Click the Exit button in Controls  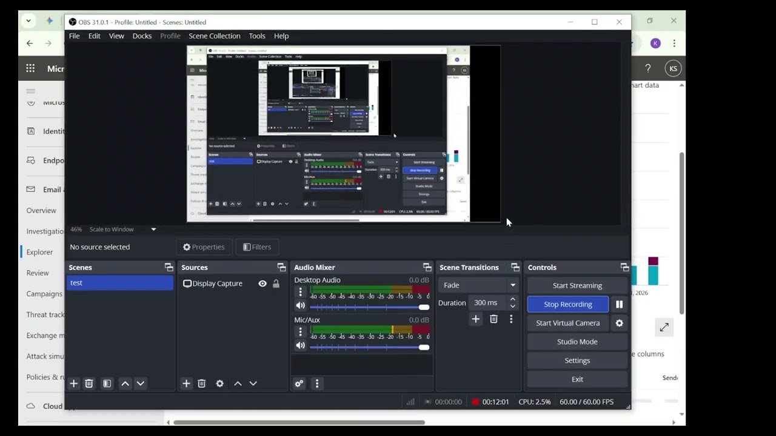point(577,379)
